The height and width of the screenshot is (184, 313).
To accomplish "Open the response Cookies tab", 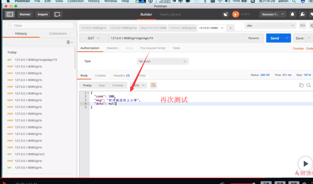I will [100, 76].
